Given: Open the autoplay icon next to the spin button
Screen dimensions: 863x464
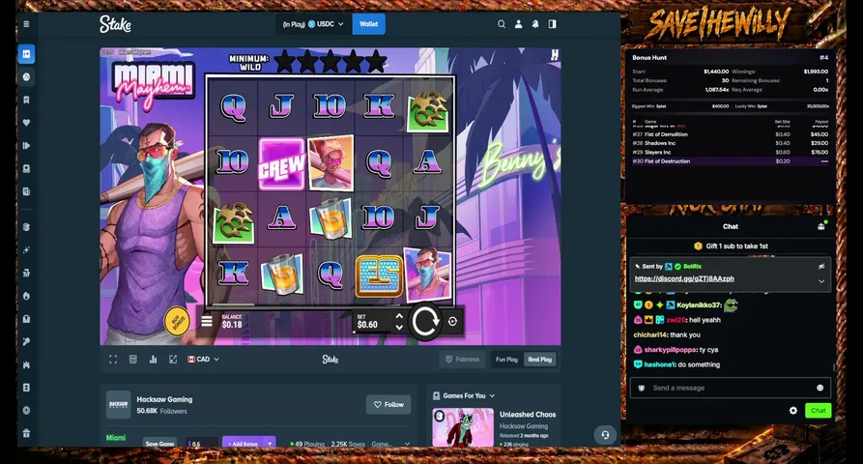Looking at the screenshot, I should click(x=452, y=322).
